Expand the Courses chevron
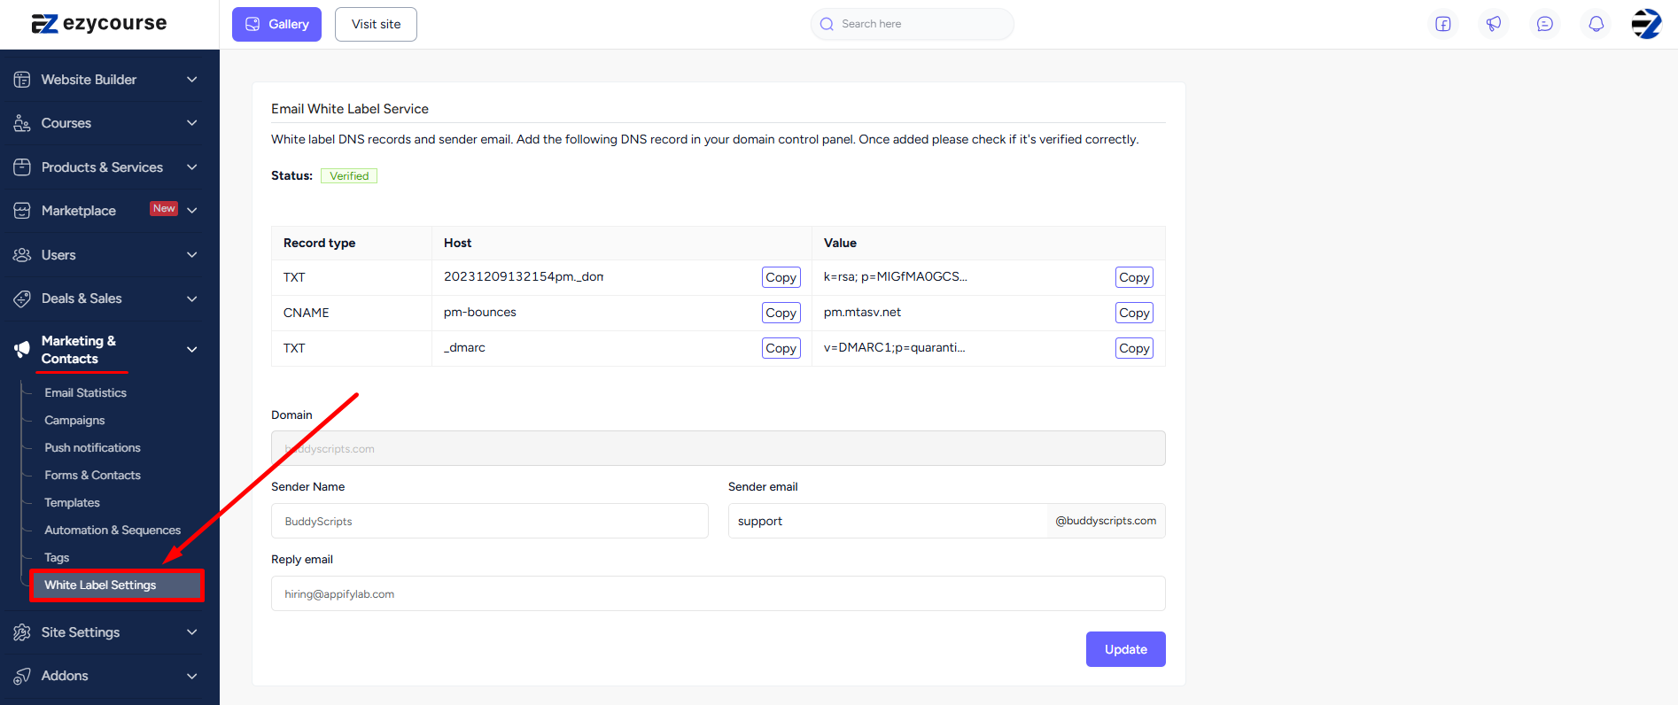Viewport: 1678px width, 705px height. coord(191,123)
